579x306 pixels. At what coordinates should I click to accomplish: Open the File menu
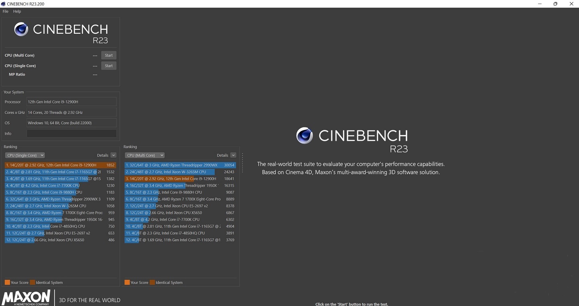(x=6, y=11)
